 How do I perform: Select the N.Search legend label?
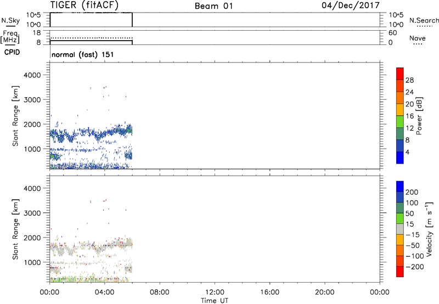[x=424, y=20]
